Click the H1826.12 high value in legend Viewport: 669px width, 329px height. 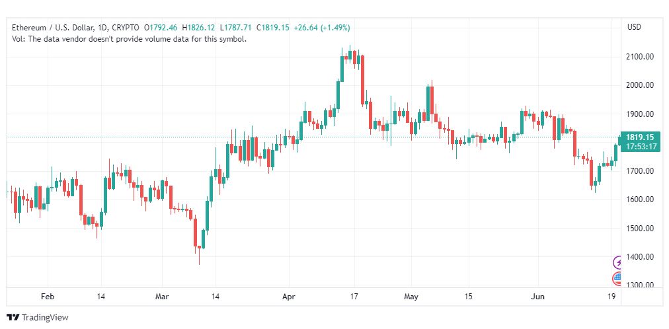pyautogui.click(x=198, y=28)
